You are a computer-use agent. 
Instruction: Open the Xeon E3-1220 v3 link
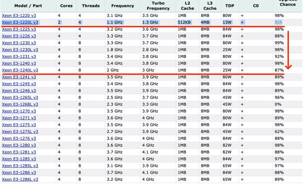click(x=19, y=16)
